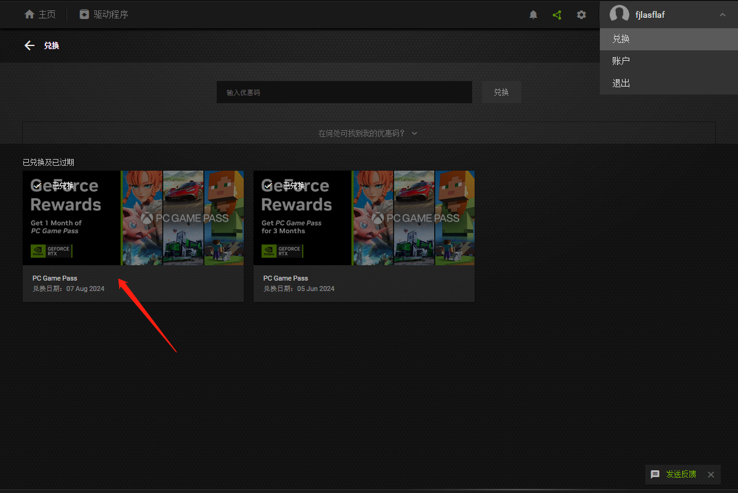Image resolution: width=738 pixels, height=493 pixels.
Task: Choose 退出 to log out
Action: 621,83
